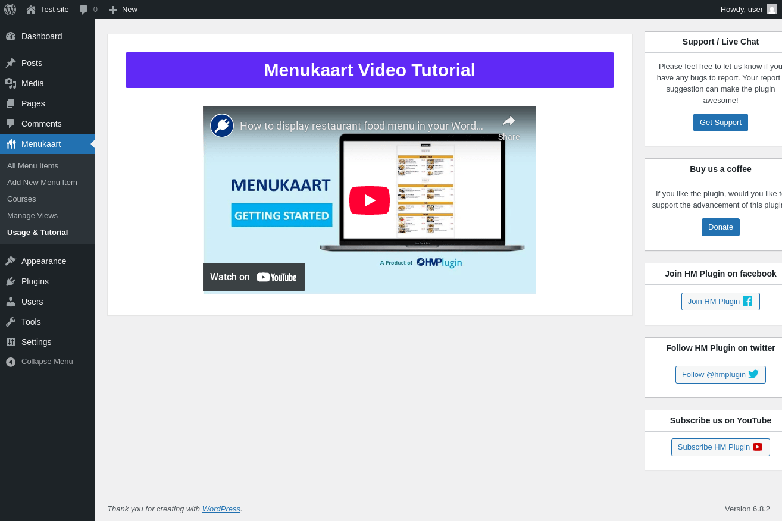Open the Pages menu label

pos(33,103)
